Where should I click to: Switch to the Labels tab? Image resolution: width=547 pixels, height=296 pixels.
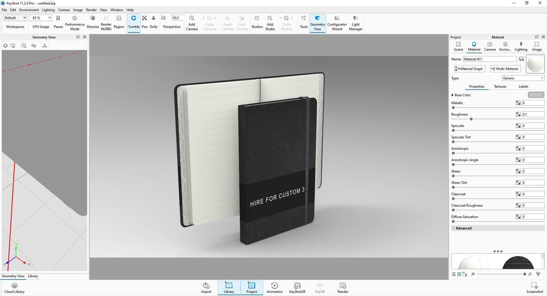coord(523,87)
